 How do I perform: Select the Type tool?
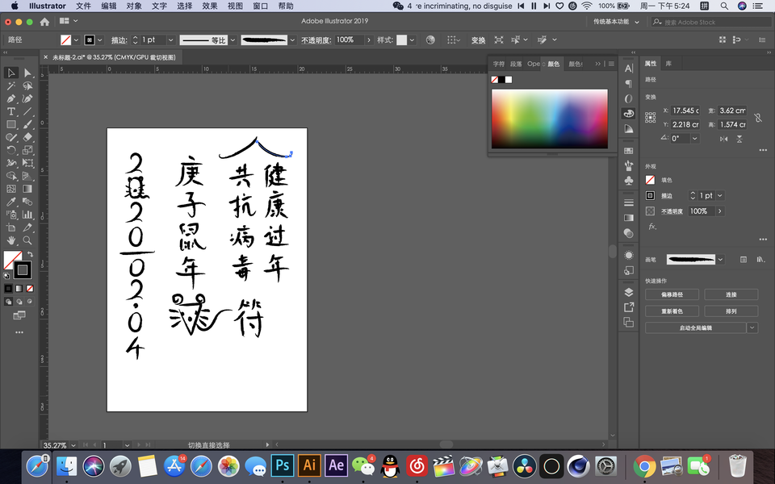10,111
